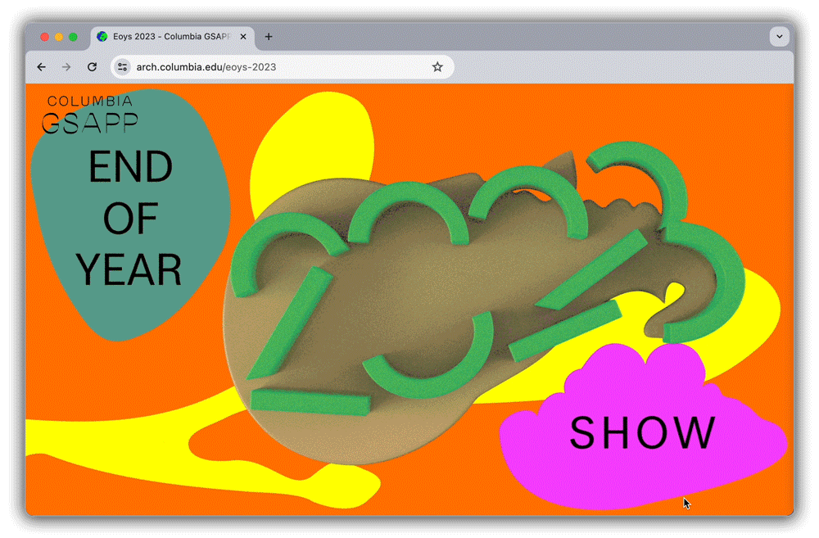Click the COLUMBIA GSAPP logo
819x538 pixels.
point(90,111)
